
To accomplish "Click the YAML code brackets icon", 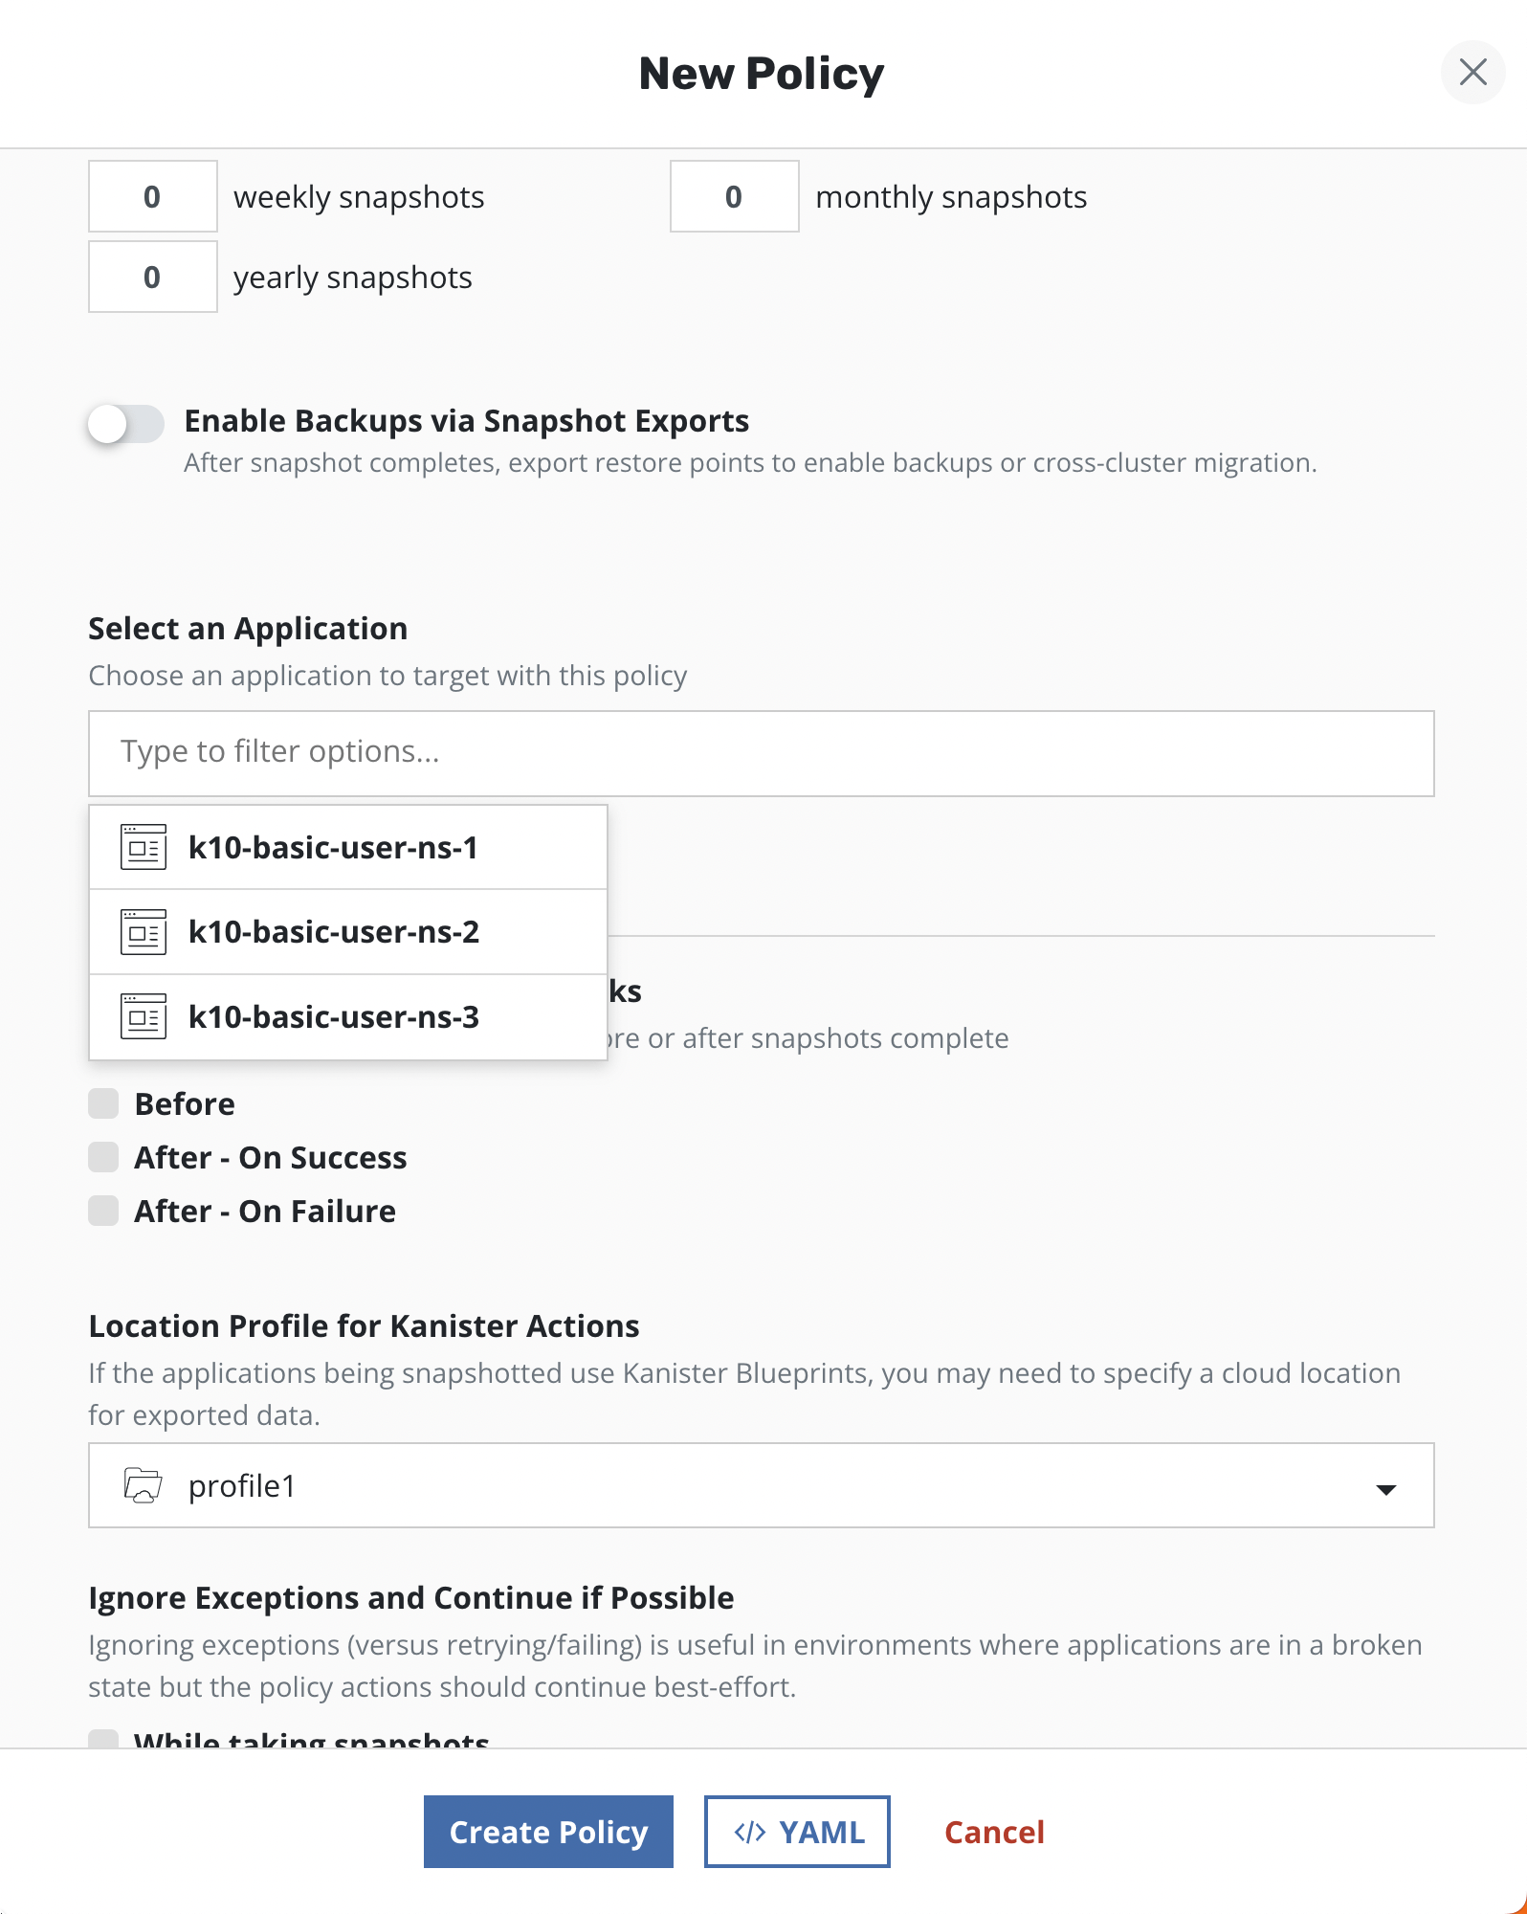I will click(749, 1832).
